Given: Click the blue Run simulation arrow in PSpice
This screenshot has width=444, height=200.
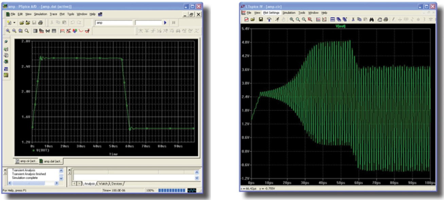Looking at the screenshot, I should [165, 23].
